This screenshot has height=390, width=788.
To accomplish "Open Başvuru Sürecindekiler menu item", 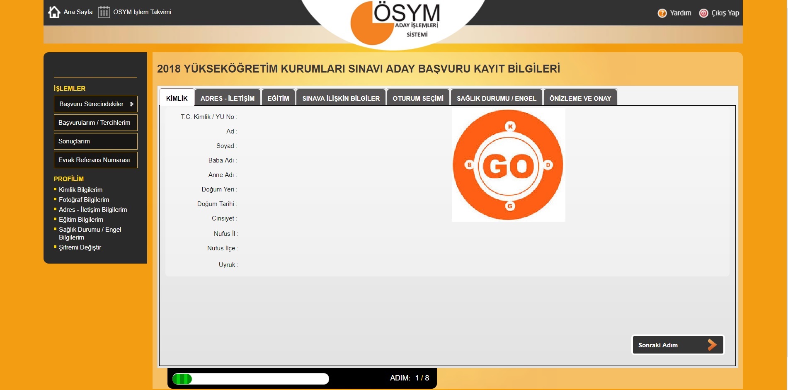I will click(x=96, y=104).
